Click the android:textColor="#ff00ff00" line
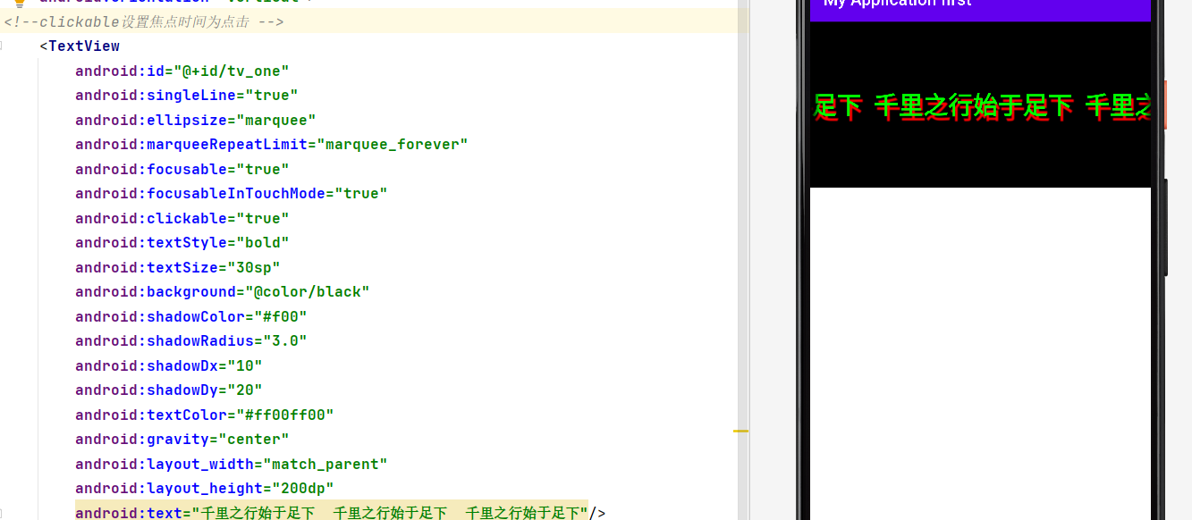The image size is (1192, 520). pos(205,415)
